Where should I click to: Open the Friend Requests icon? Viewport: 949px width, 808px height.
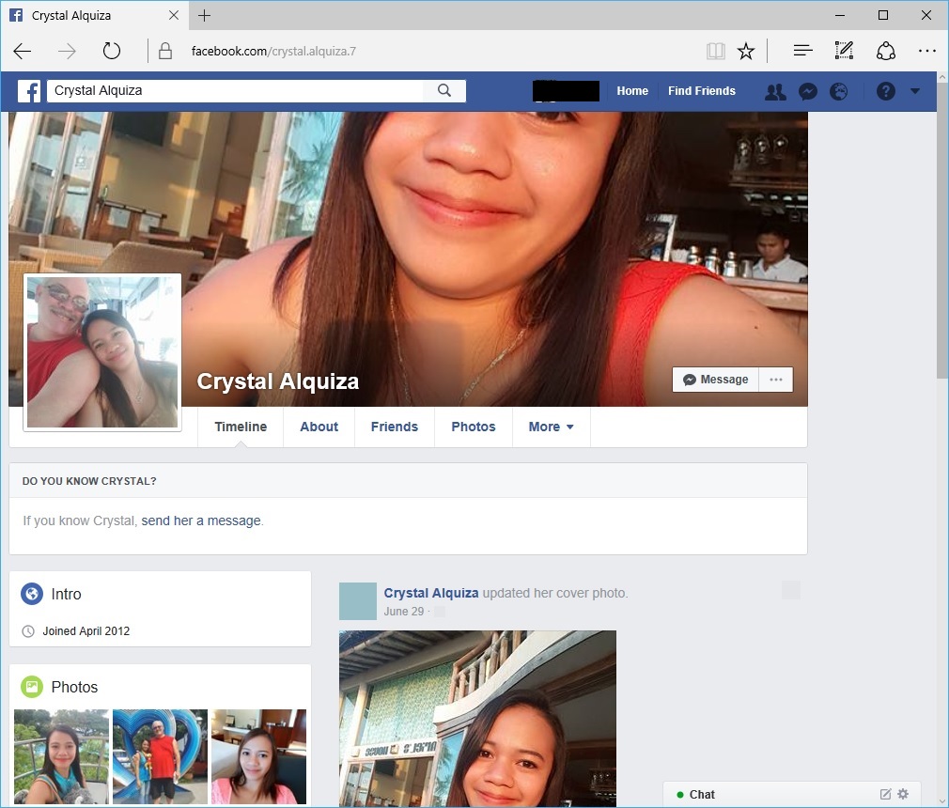[775, 91]
